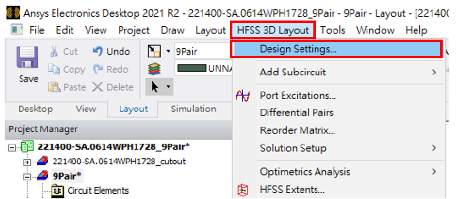Screen dimensions: 456x199
Task: Click the select arrow pointer tool
Action: tap(155, 87)
